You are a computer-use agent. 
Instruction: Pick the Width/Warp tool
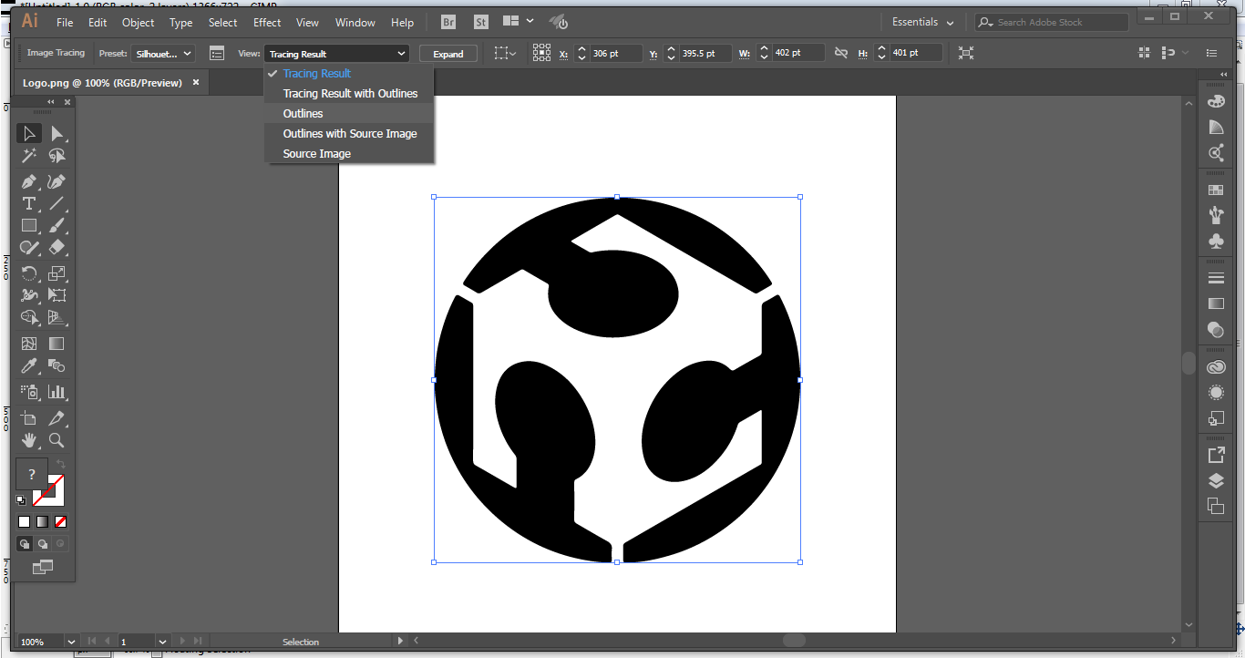coord(29,294)
